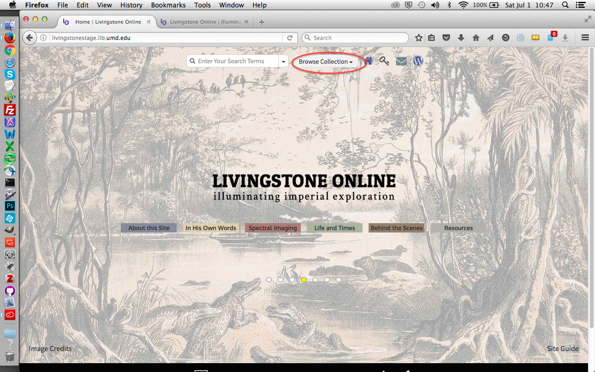The image size is (595, 372).
Task: Click the paper plane send icon in toolbar
Action: point(490,38)
